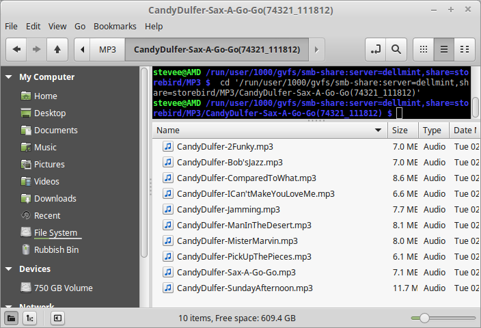This screenshot has height=328, width=481.
Task: Click the MP3 path breadcrumb button
Action: (x=107, y=49)
